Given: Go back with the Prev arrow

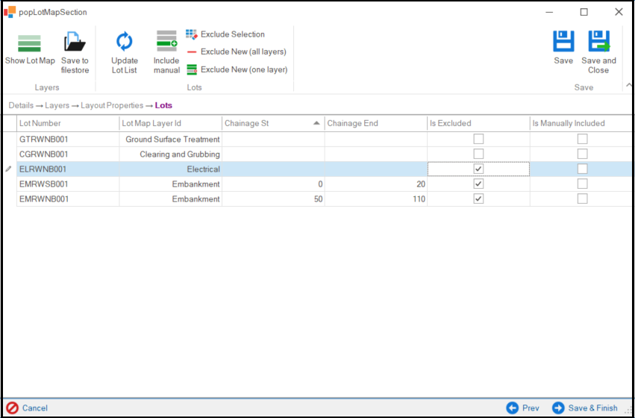Looking at the screenshot, I should 512,408.
